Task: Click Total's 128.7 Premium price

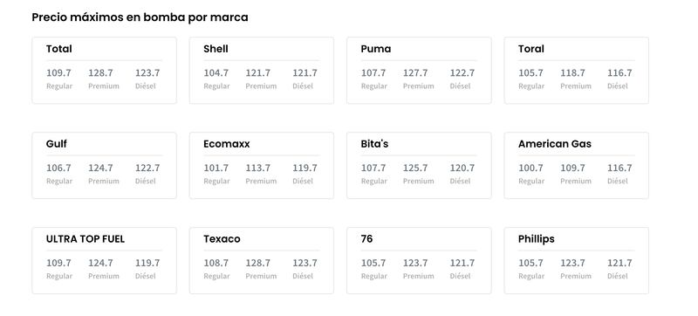Action: [100, 73]
